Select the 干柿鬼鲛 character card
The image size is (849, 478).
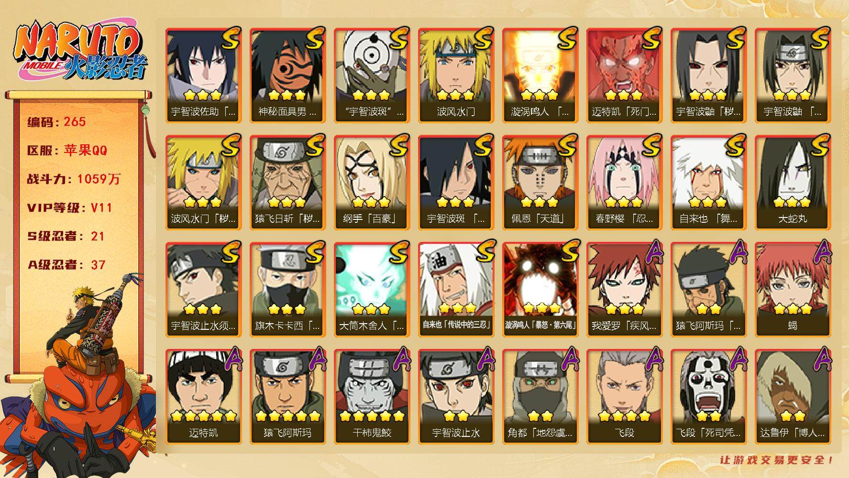click(x=372, y=397)
